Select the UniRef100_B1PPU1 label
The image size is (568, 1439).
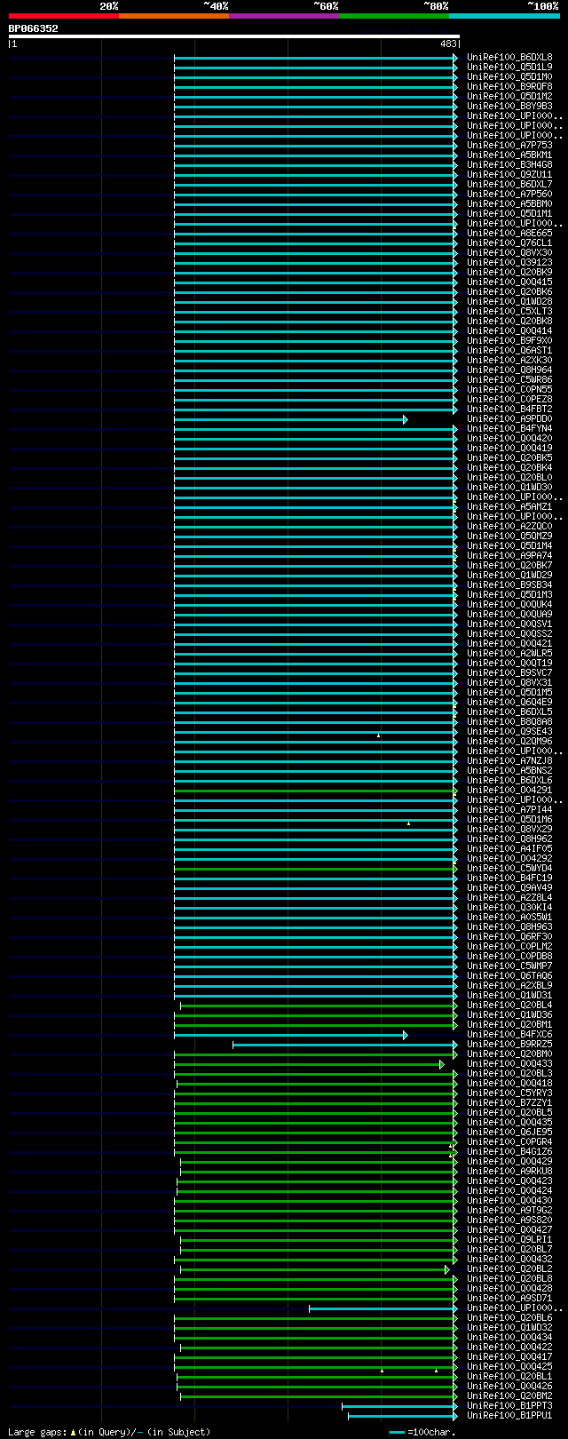pos(509,1415)
